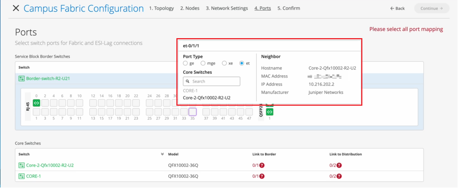This screenshot has height=189, width=459.
Task: Expand the Border-switch-R2-U21 row
Action: 48,79
